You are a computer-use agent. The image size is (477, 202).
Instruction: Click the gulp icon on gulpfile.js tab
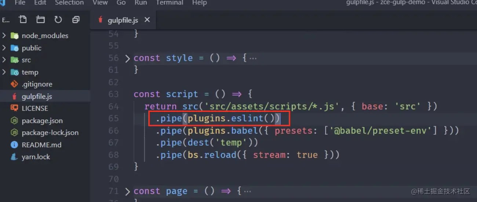100,20
